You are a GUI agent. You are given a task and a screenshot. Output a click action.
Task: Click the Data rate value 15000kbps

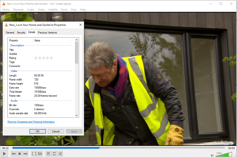(40, 88)
